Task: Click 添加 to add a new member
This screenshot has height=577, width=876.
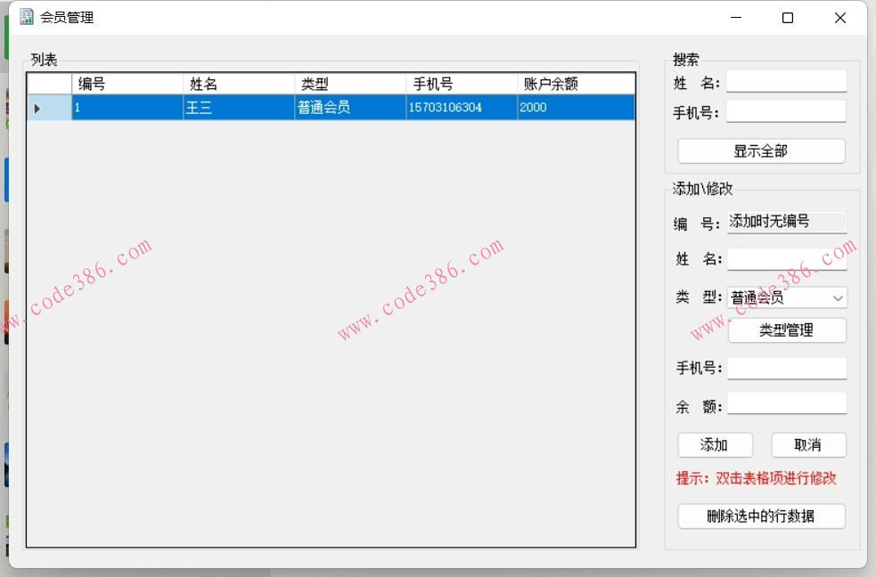Action: tap(715, 444)
